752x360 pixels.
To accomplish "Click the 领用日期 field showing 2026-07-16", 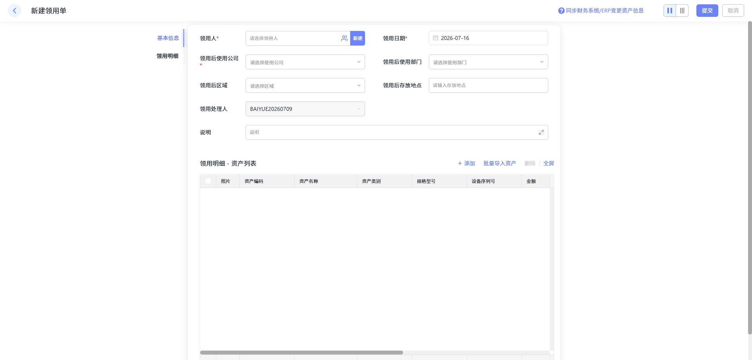I will click(488, 38).
